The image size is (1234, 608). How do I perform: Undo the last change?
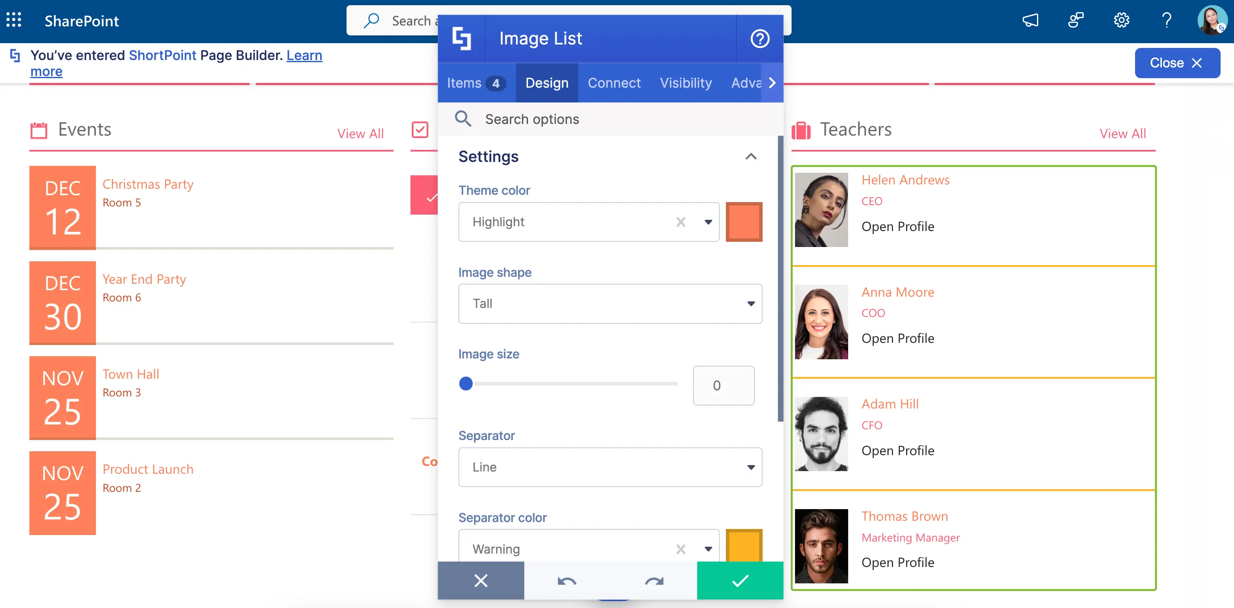tap(567, 581)
